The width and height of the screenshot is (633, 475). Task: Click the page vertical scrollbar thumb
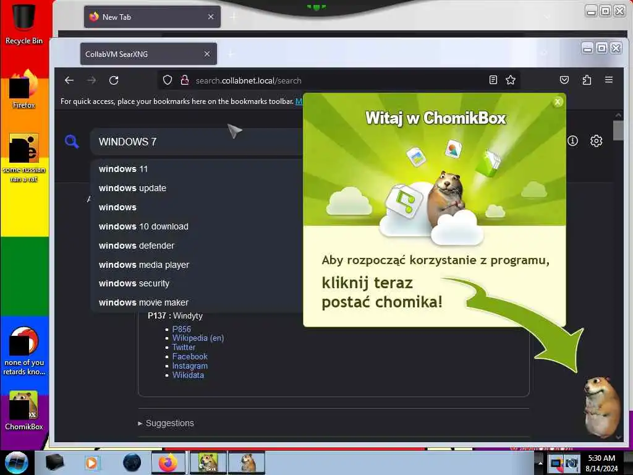618,131
